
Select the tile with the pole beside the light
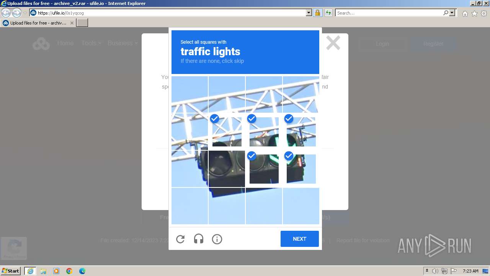point(189,169)
